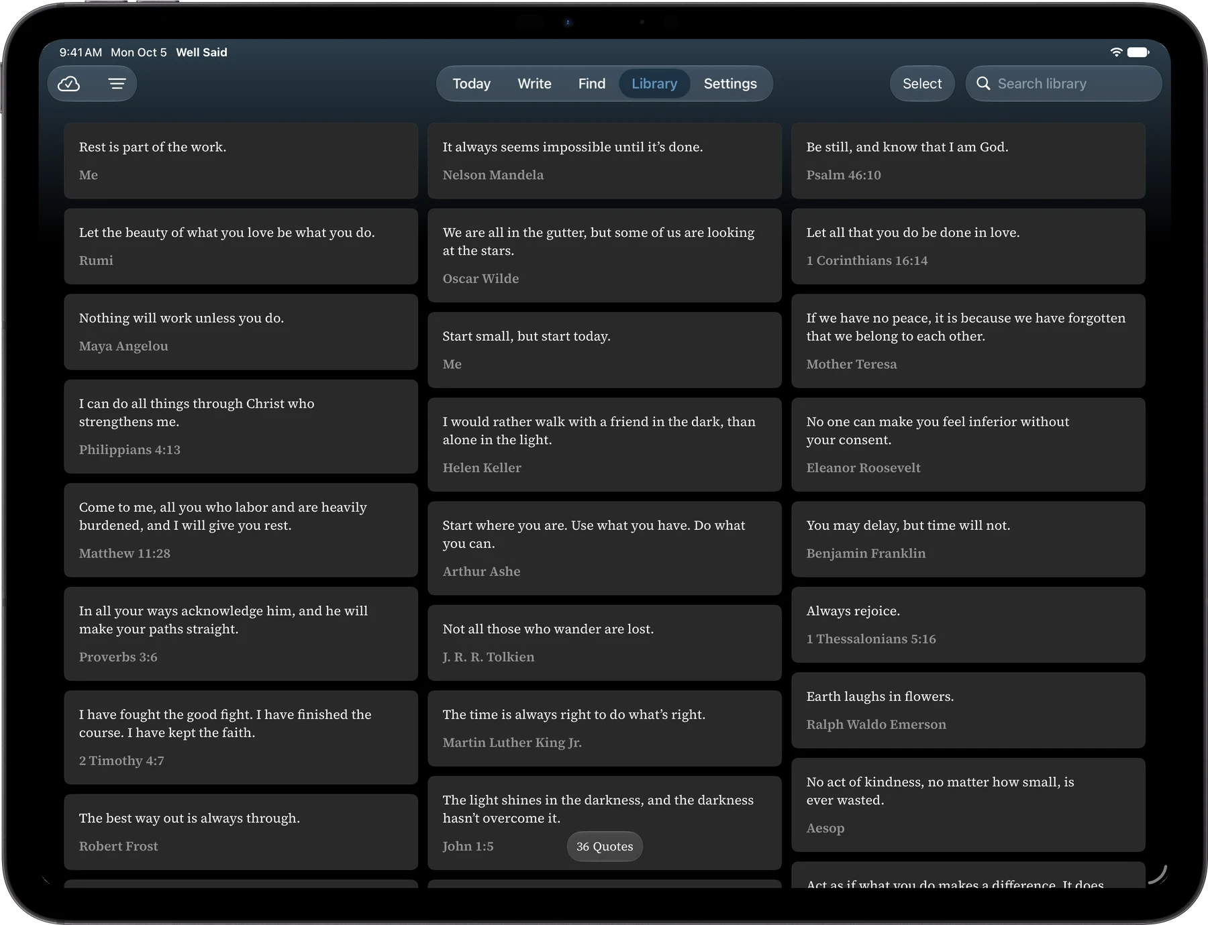Screen dimensions: 1208x925
Task: Tap the Well Said app name label
Action: 201,52
